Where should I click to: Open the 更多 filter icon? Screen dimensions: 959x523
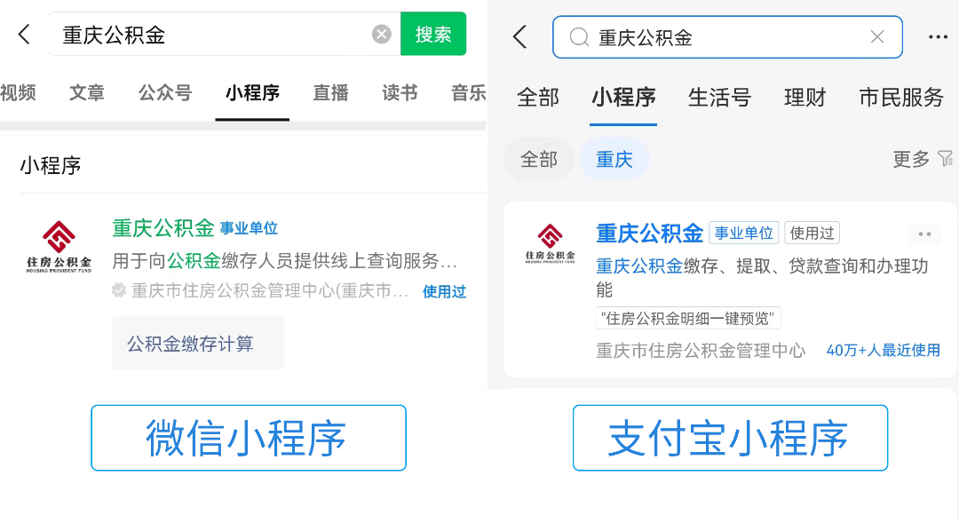946,159
